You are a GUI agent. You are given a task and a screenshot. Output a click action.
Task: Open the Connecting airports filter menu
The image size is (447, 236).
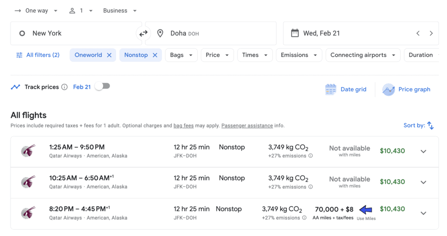[363, 55]
